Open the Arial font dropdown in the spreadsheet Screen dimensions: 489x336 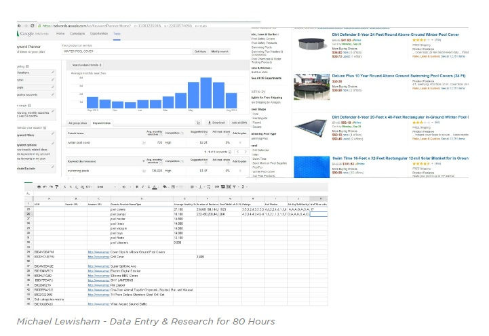106,187
